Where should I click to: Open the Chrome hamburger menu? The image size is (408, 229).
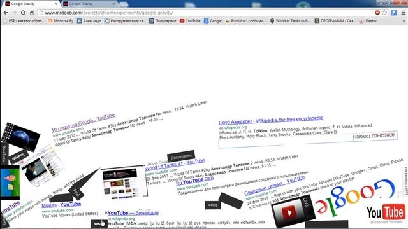pyautogui.click(x=404, y=13)
